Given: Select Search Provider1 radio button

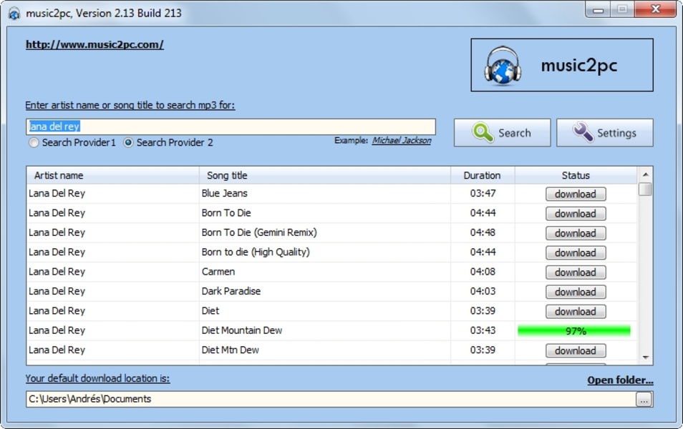Looking at the screenshot, I should click(34, 143).
